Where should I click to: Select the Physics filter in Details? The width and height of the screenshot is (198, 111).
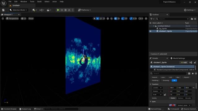coord(186,77)
